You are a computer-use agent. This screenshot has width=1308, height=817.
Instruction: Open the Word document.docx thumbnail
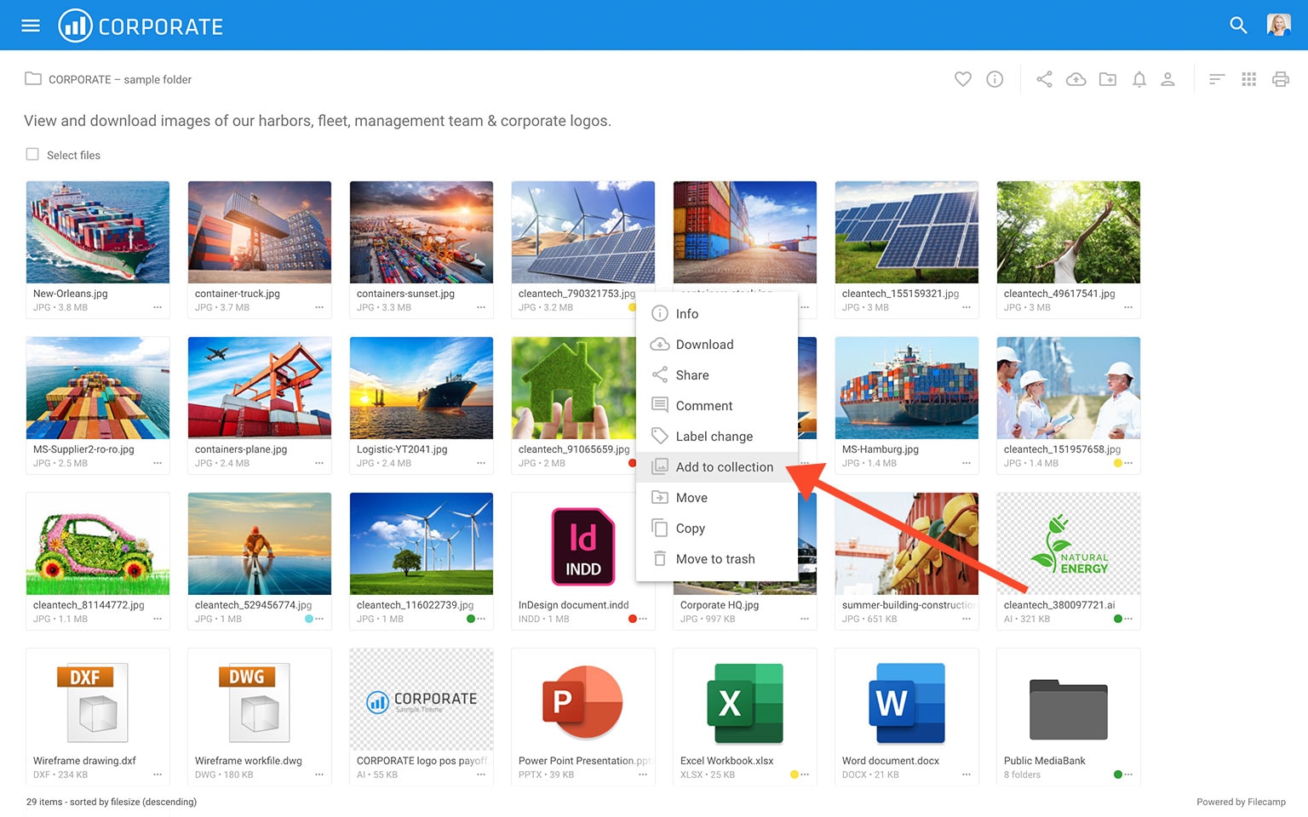[907, 703]
